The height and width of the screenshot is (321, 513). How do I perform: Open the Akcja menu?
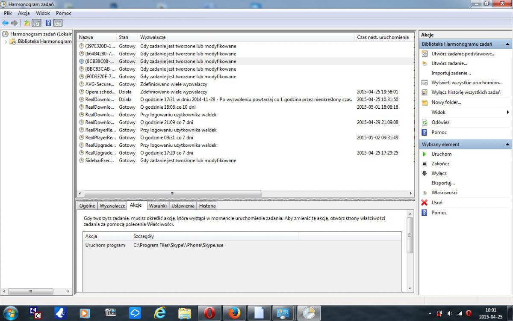[x=24, y=13]
